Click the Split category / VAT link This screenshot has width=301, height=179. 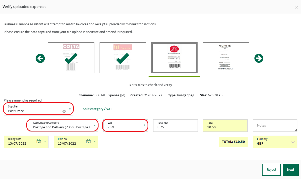pyautogui.click(x=97, y=109)
